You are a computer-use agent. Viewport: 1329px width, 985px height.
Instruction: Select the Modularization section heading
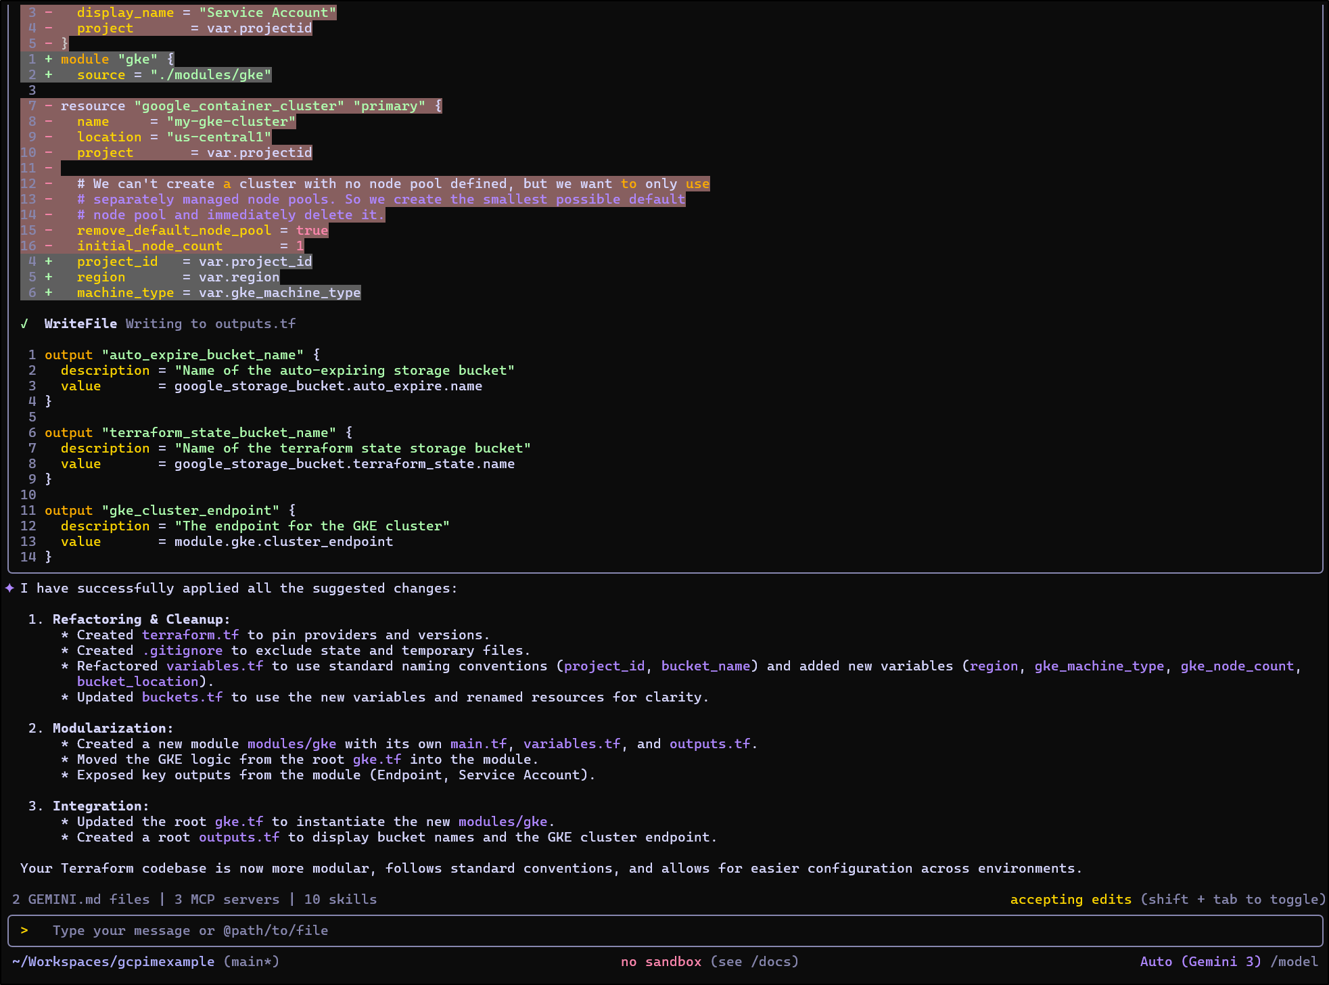click(112, 727)
